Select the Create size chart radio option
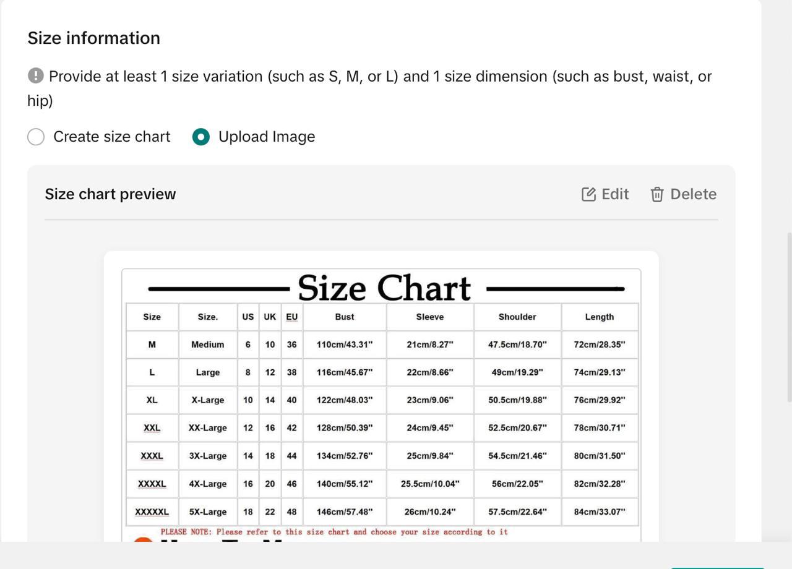This screenshot has width=792, height=569. [x=36, y=137]
